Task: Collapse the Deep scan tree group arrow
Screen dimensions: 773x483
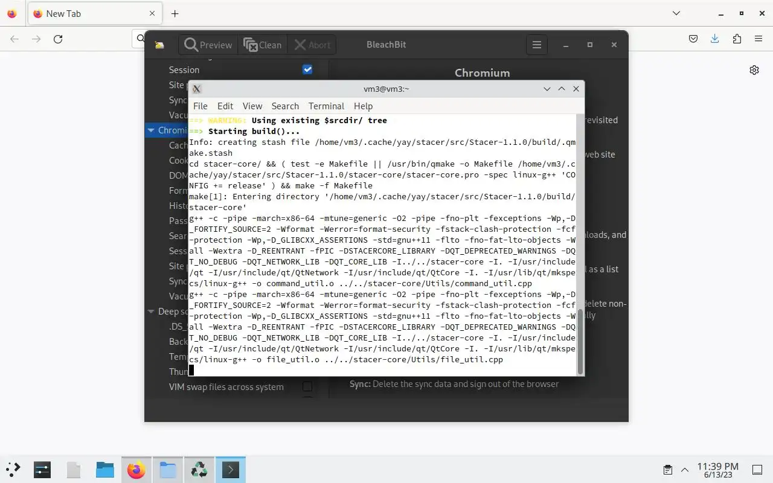Action: tap(151, 312)
